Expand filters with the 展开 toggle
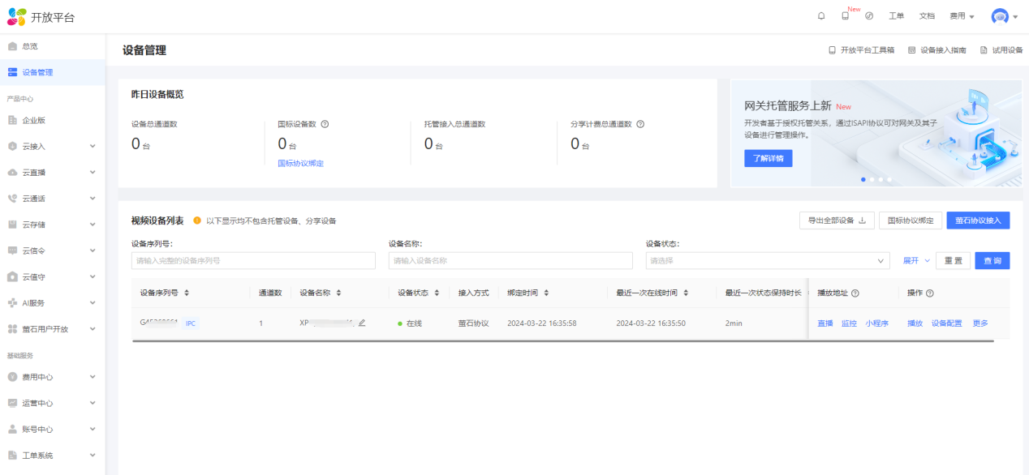 click(916, 261)
